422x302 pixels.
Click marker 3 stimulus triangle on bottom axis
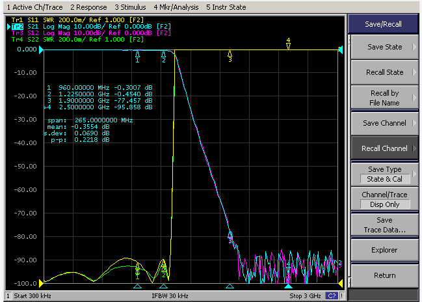(230, 286)
